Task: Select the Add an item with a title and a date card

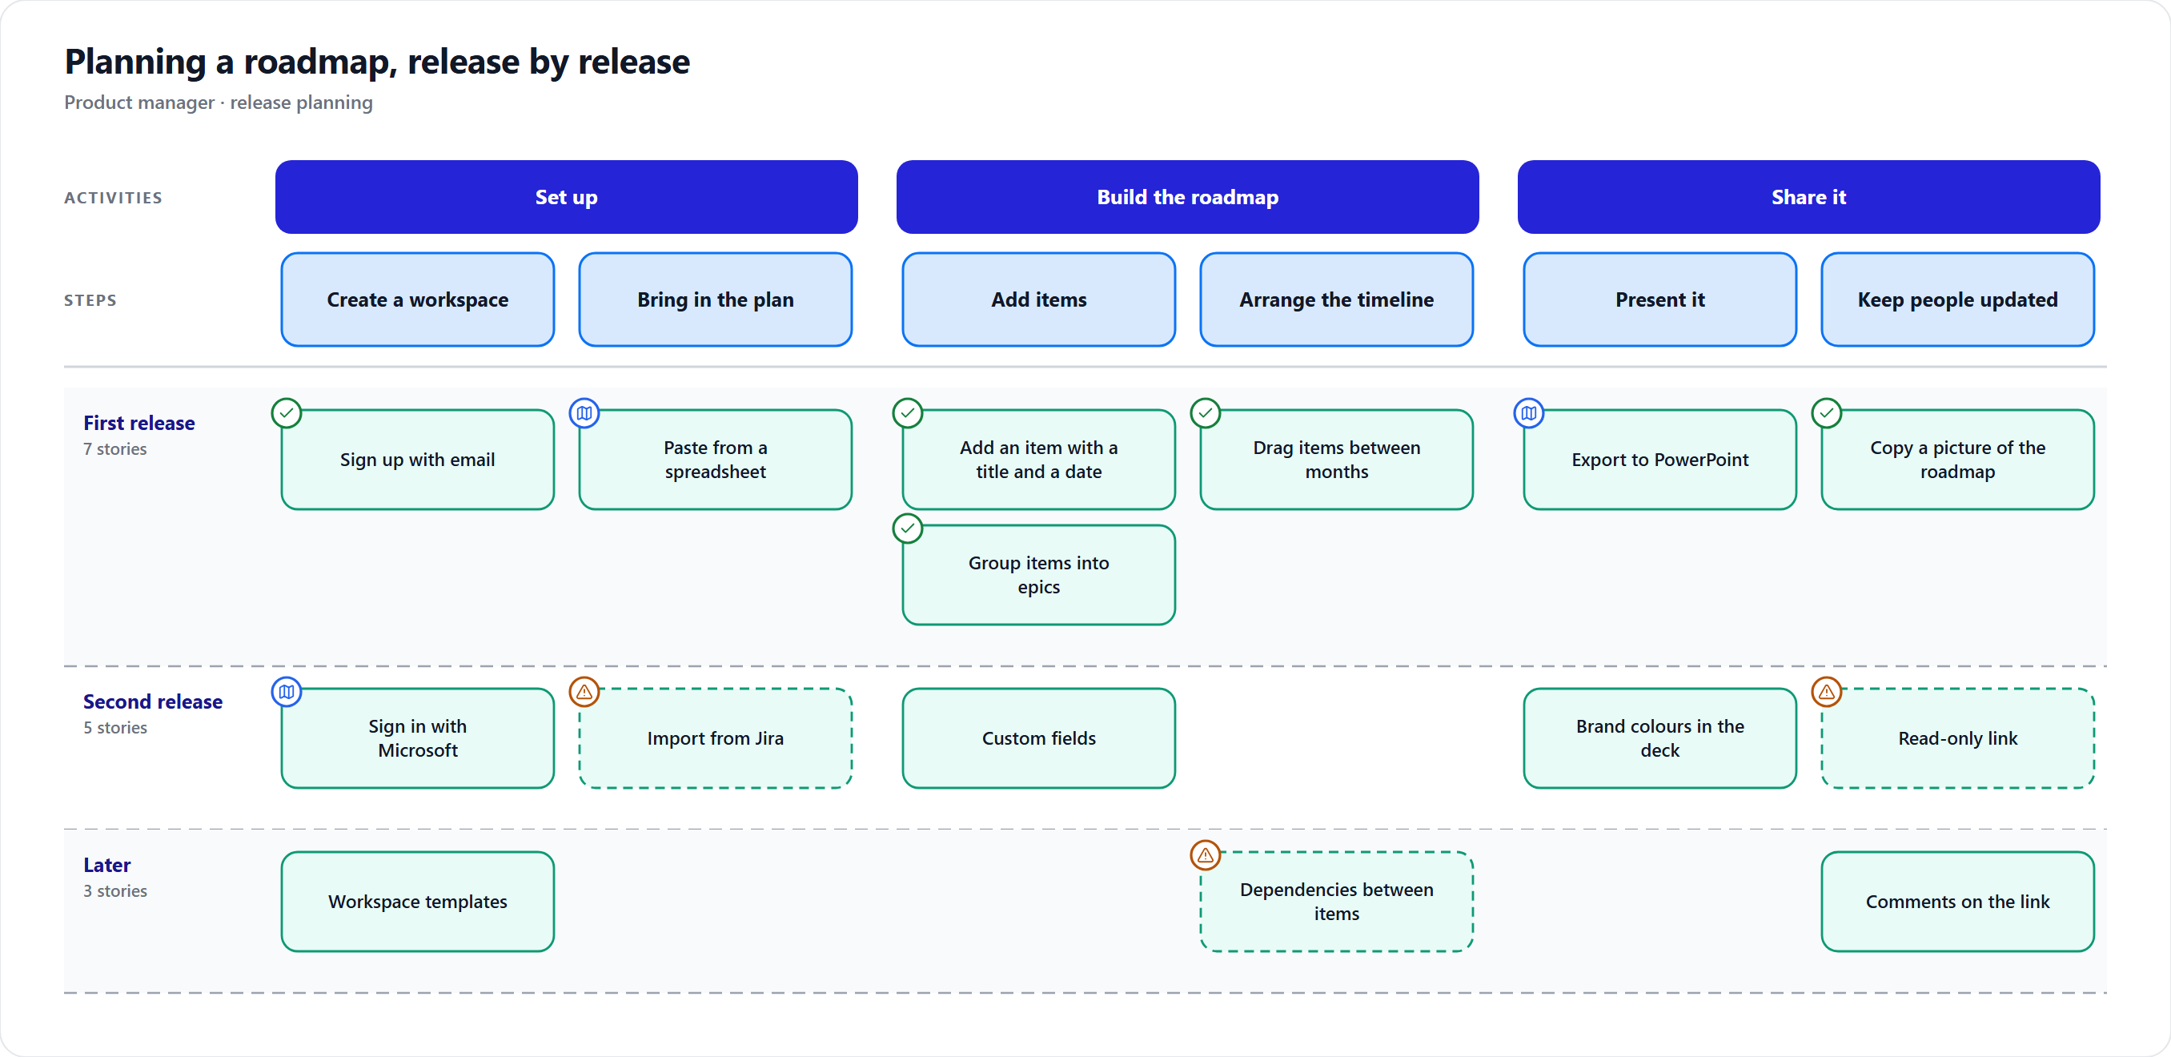Action: tap(1039, 460)
